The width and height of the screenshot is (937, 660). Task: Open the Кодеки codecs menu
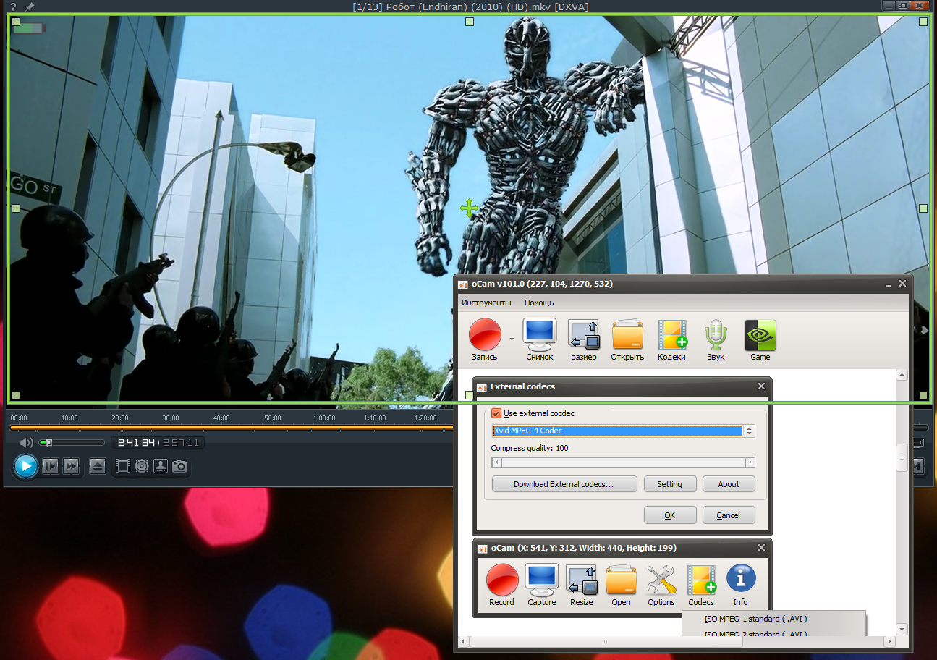(x=671, y=340)
